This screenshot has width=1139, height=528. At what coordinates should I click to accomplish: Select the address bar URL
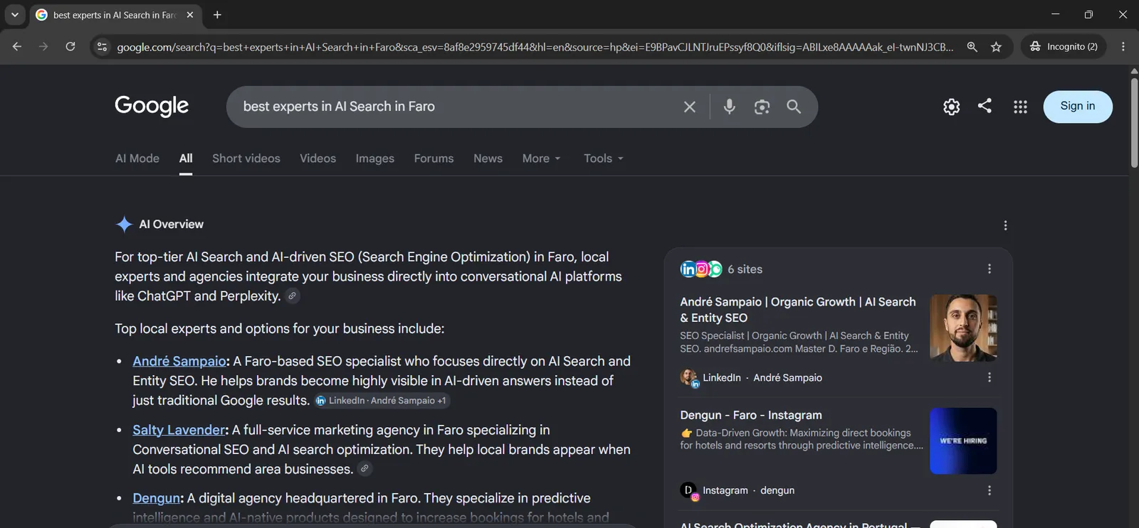[535, 47]
